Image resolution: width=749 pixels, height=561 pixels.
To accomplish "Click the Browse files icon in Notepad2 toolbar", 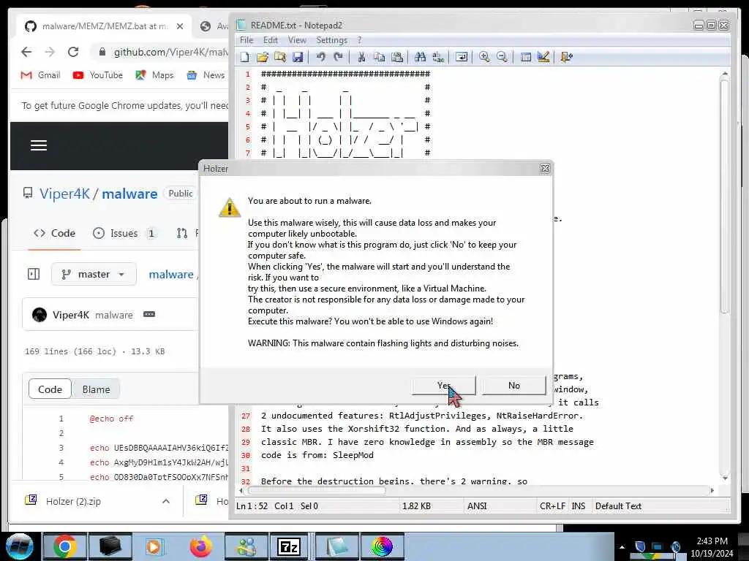I will pyautogui.click(x=280, y=57).
